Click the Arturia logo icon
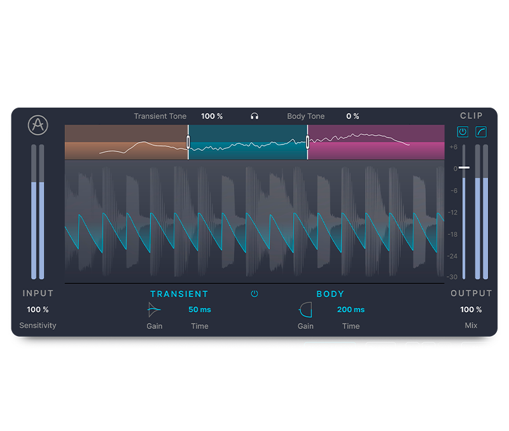This screenshot has height=431, width=509. click(38, 125)
